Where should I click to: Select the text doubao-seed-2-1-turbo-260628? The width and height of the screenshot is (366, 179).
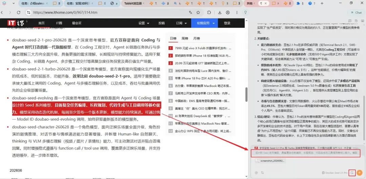(x=41, y=69)
